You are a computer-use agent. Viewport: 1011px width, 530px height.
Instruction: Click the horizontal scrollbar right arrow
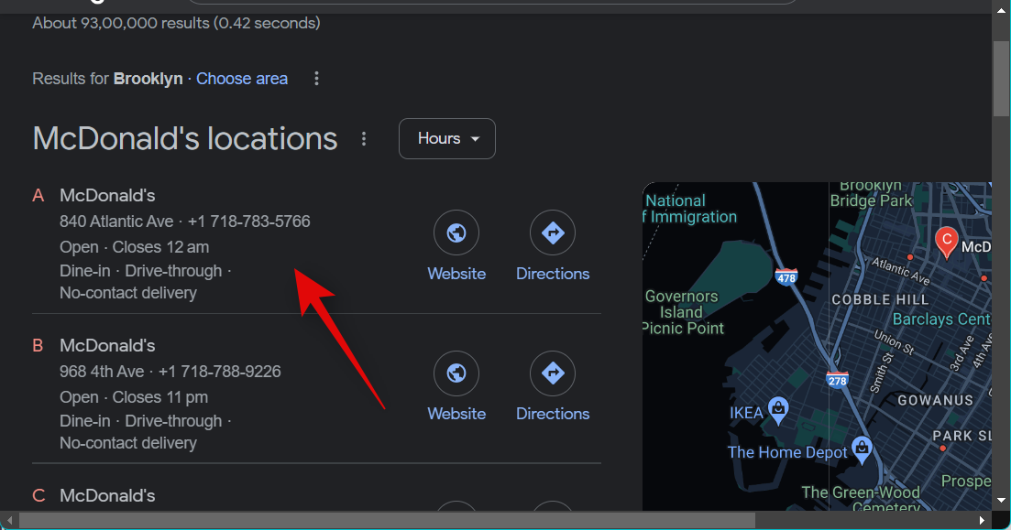pyautogui.click(x=984, y=521)
